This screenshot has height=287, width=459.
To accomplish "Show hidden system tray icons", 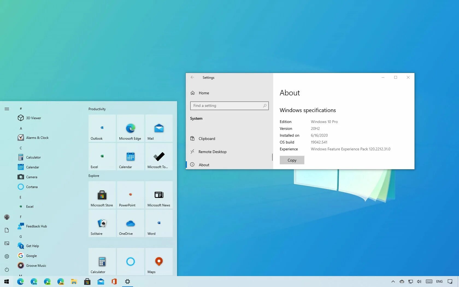I will (x=393, y=282).
